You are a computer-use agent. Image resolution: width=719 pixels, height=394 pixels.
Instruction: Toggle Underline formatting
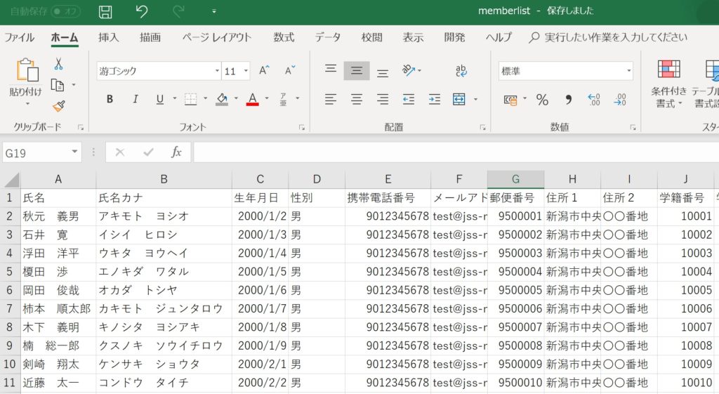[x=159, y=99]
